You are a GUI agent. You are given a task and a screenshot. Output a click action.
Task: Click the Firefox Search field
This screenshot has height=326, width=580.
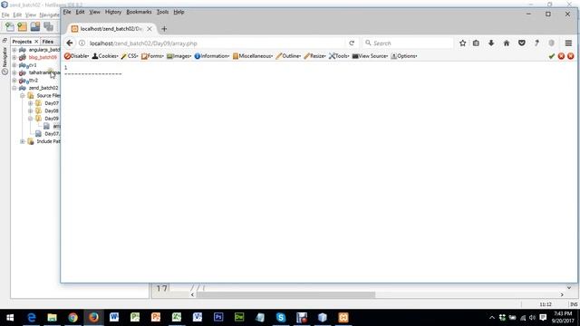[x=408, y=43]
